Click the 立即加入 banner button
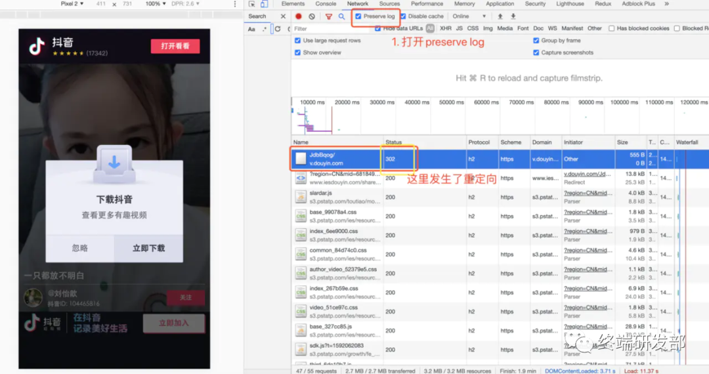 [174, 323]
